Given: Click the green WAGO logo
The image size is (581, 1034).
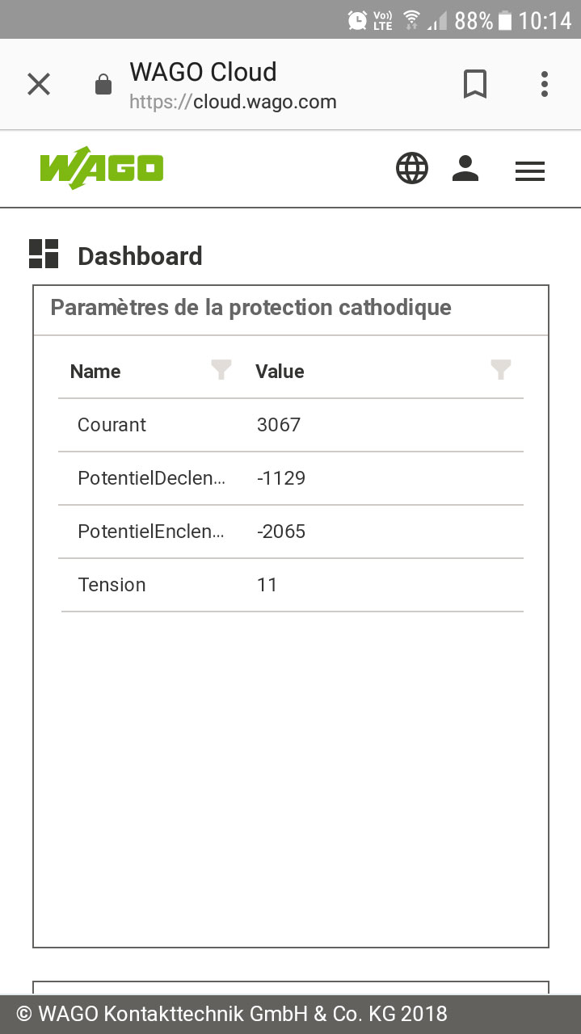Looking at the screenshot, I should (102, 169).
